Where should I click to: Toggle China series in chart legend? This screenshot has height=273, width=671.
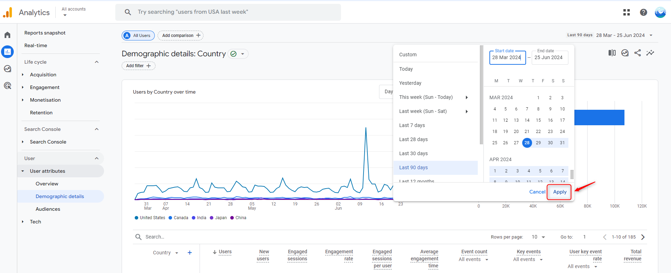click(238, 218)
